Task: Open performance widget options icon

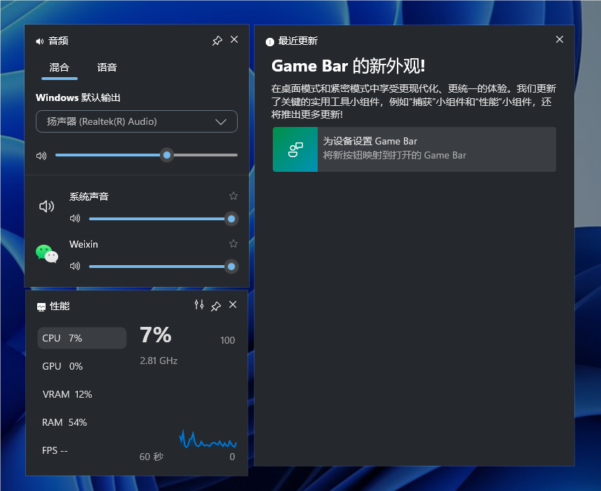Action: [x=199, y=305]
